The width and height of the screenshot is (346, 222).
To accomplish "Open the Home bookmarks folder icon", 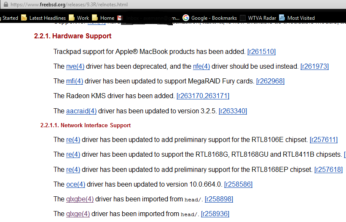I will coord(95,18).
